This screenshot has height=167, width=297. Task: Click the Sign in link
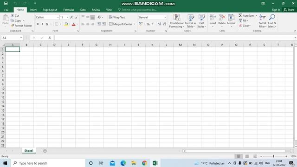(x=276, y=10)
